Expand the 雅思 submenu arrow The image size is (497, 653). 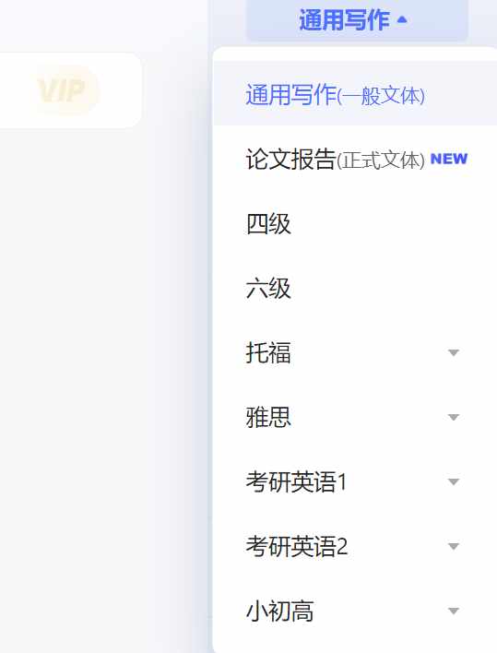[454, 417]
